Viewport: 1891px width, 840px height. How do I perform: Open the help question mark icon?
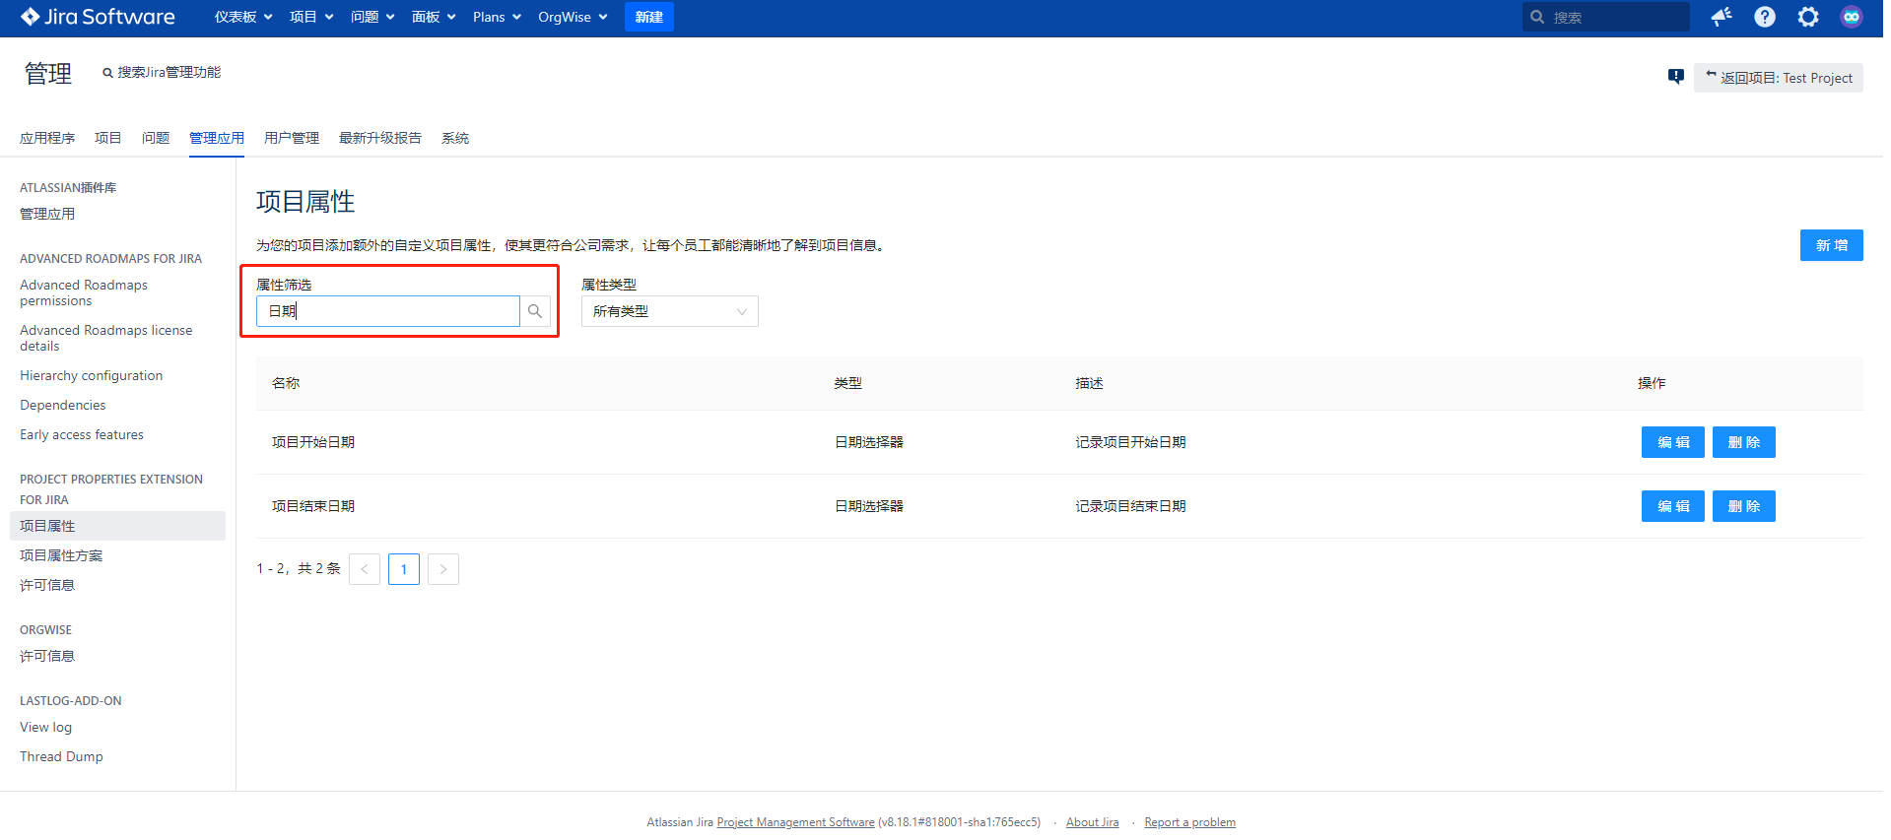coord(1765,17)
